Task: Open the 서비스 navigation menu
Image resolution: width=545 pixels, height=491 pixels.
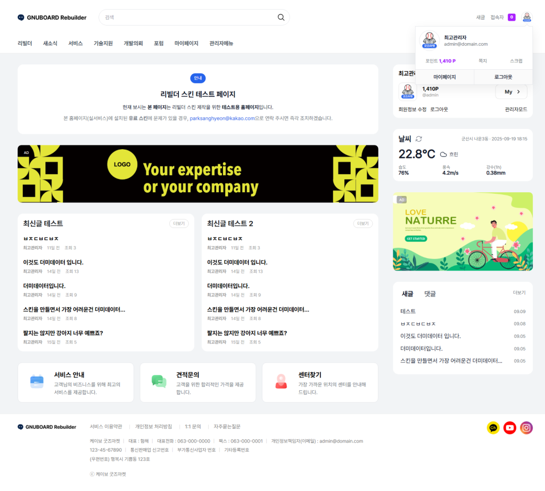Action: point(76,44)
